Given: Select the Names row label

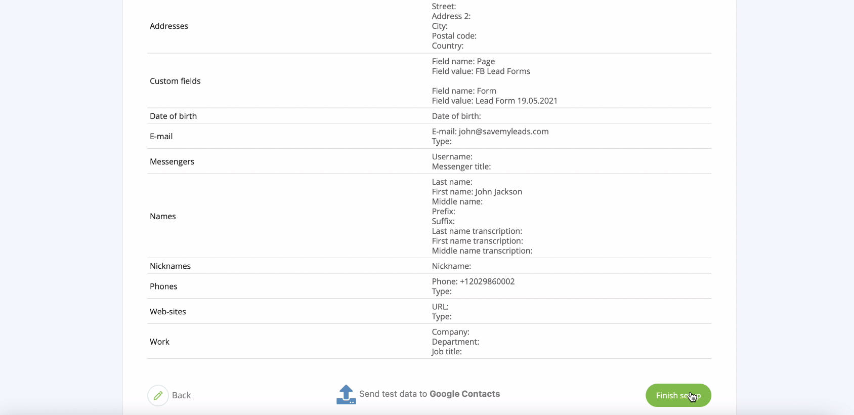Looking at the screenshot, I should (163, 216).
